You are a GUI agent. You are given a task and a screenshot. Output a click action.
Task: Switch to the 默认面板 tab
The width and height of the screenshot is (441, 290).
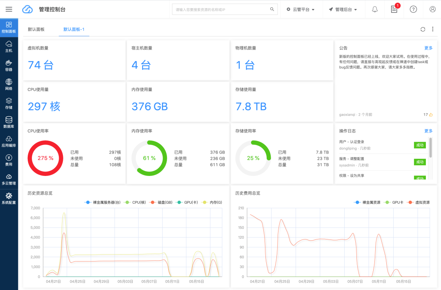point(36,30)
